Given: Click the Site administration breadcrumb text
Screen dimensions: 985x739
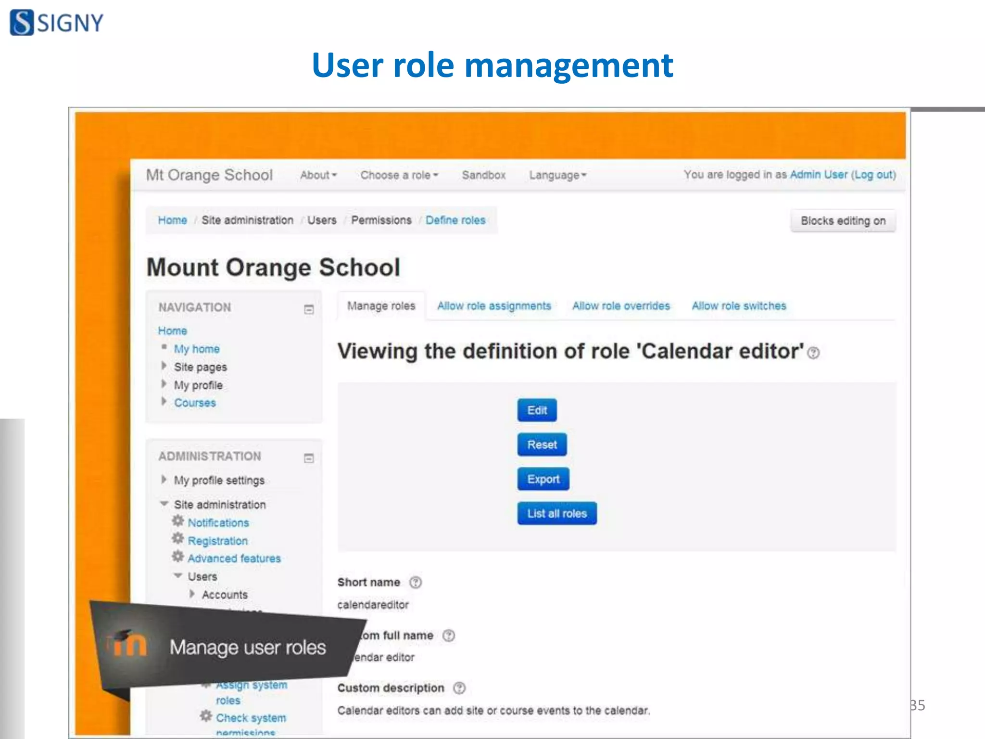Looking at the screenshot, I should 247,220.
